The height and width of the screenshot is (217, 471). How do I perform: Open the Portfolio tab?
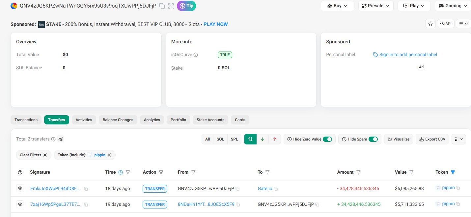click(178, 120)
